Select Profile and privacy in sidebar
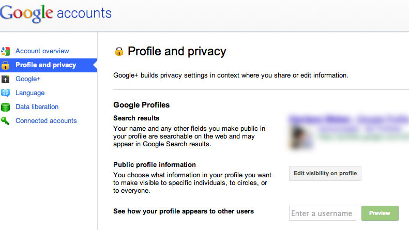The width and height of the screenshot is (409, 230). 46,65
